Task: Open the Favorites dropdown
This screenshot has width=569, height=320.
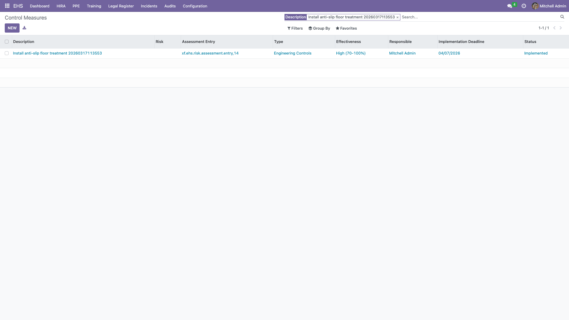Action: pyautogui.click(x=346, y=28)
